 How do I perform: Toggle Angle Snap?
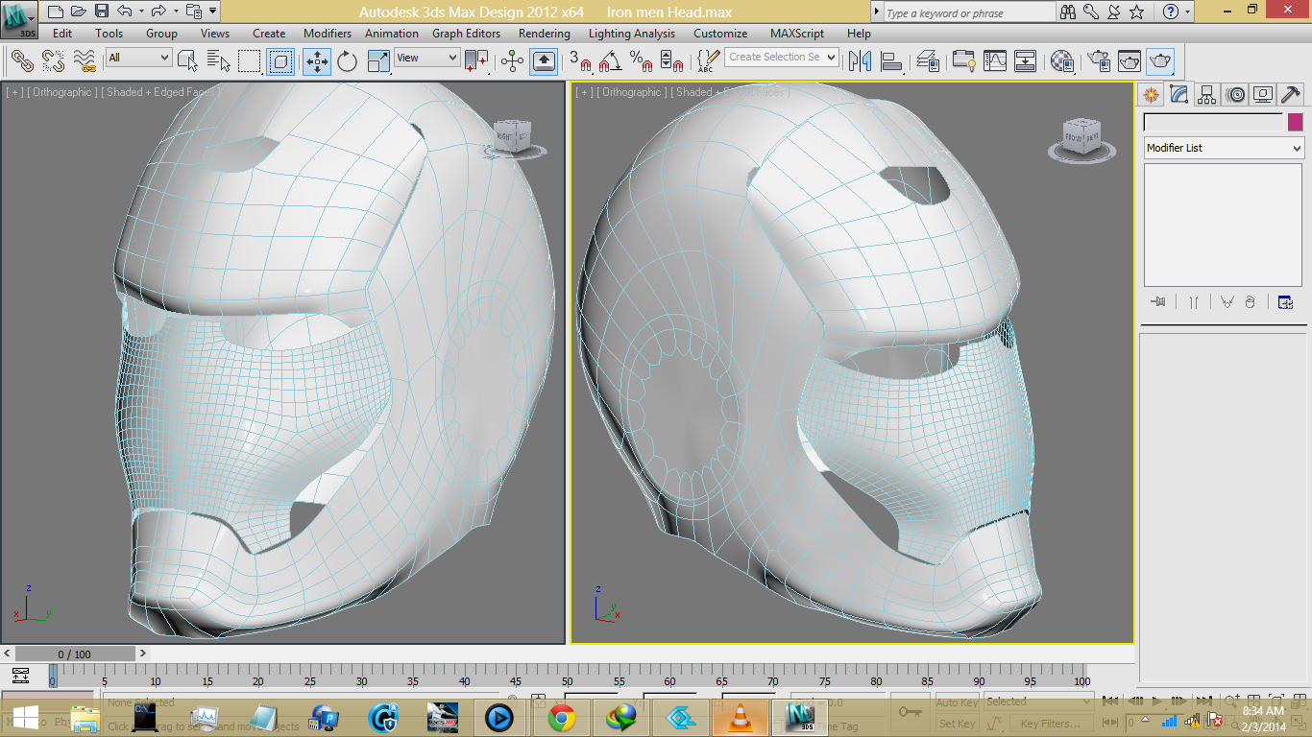610,61
